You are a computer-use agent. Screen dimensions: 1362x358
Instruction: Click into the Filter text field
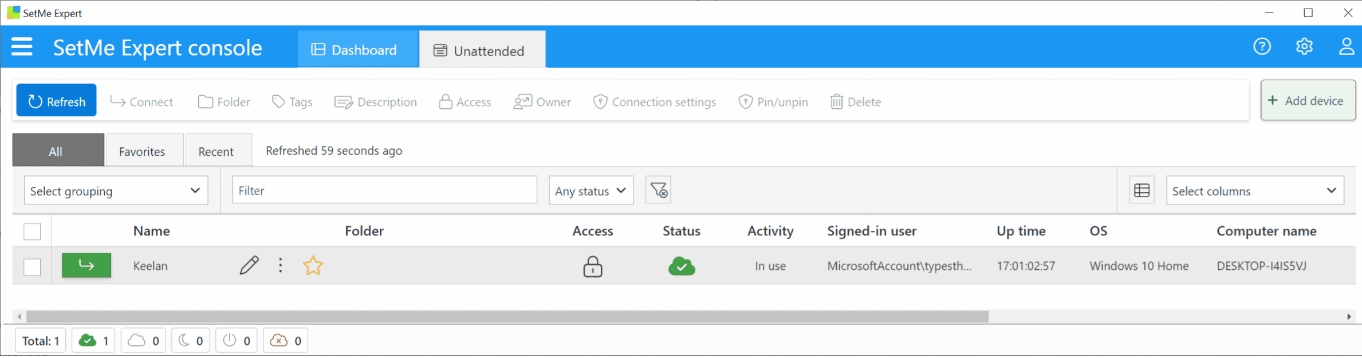click(384, 190)
